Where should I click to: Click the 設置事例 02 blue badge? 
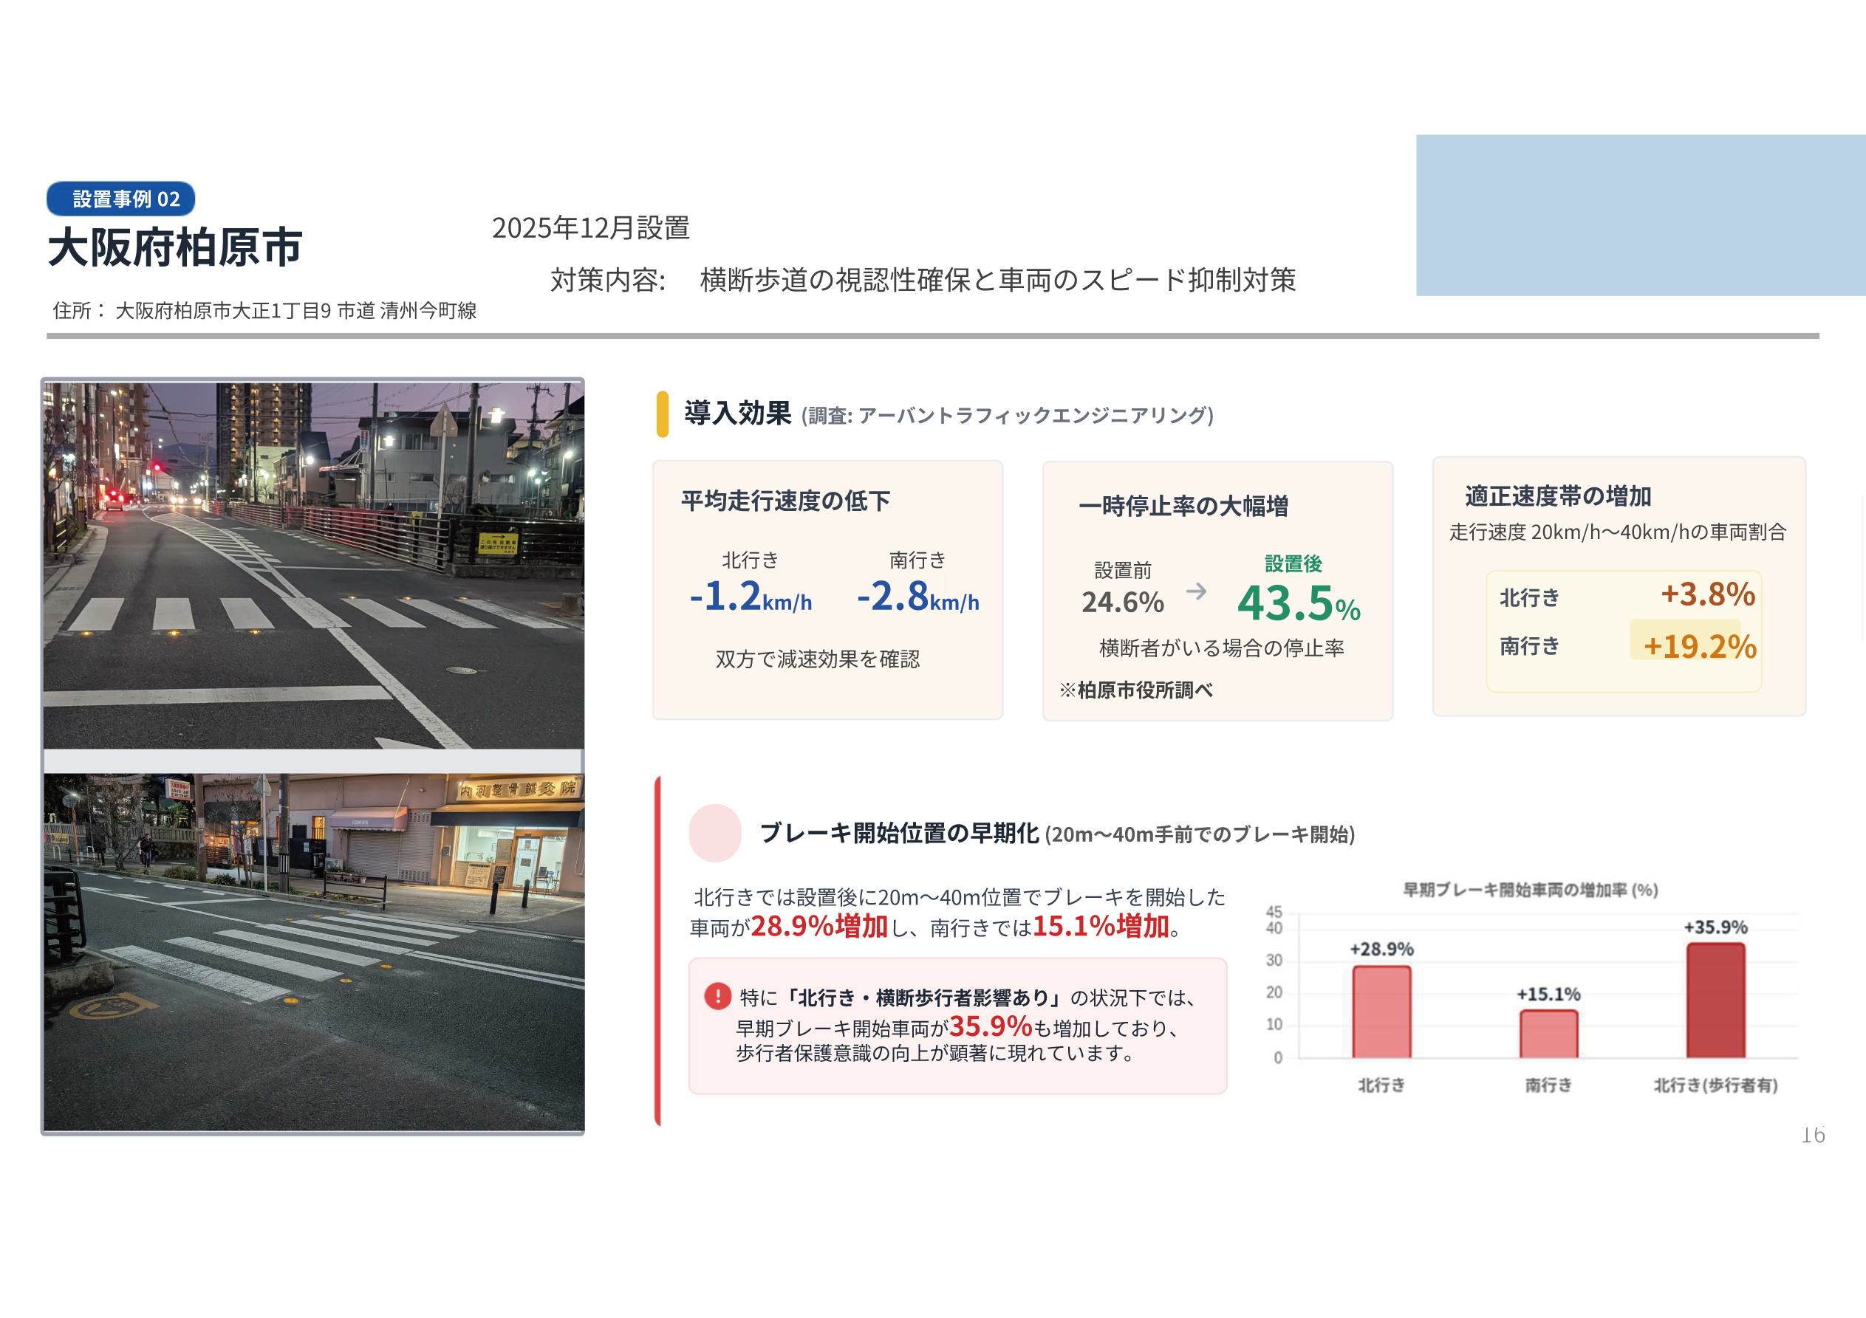[121, 199]
